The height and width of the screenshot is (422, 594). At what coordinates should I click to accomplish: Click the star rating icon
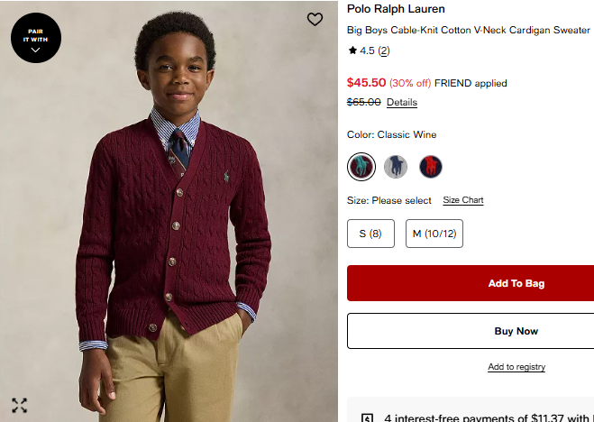352,50
